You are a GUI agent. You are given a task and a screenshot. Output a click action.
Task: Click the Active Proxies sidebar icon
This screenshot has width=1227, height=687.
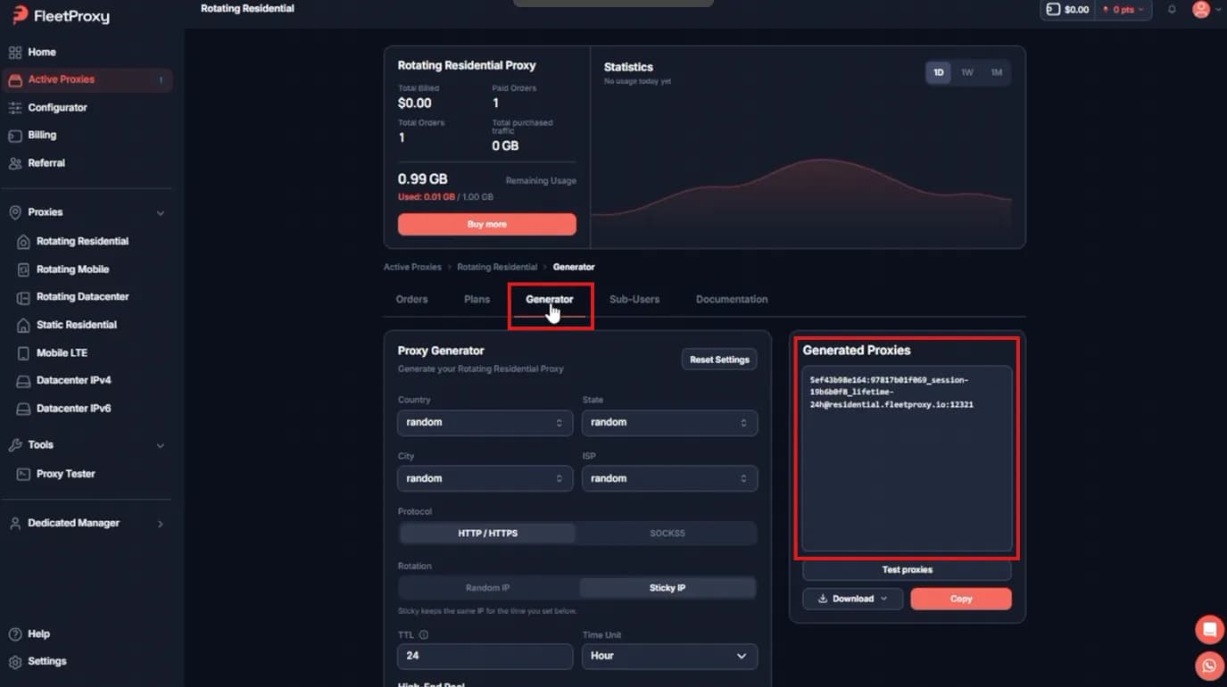coord(15,80)
